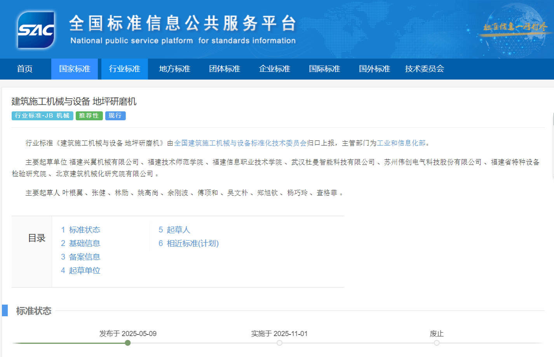Viewport: 554px width, 357px height.
Task: Open 地方标准 in the navigation bar
Action: click(x=174, y=69)
